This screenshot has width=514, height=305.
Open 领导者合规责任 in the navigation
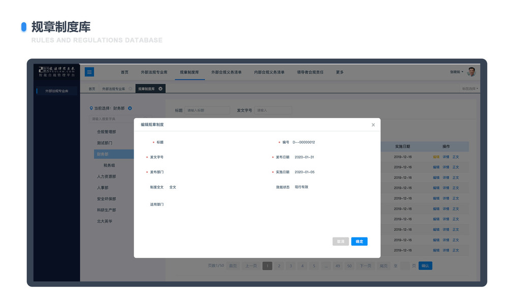click(x=310, y=72)
